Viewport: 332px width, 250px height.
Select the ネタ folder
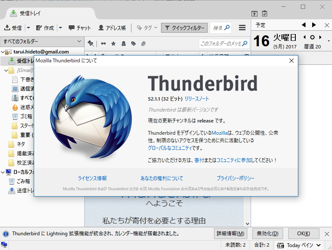(x=17, y=144)
